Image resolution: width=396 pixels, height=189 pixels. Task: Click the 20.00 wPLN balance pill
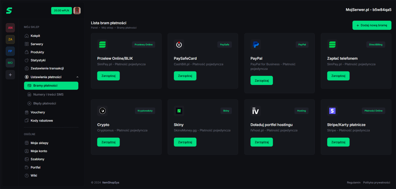(x=62, y=11)
